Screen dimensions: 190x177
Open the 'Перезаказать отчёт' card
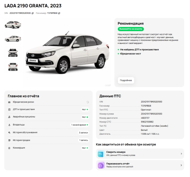[140, 165]
